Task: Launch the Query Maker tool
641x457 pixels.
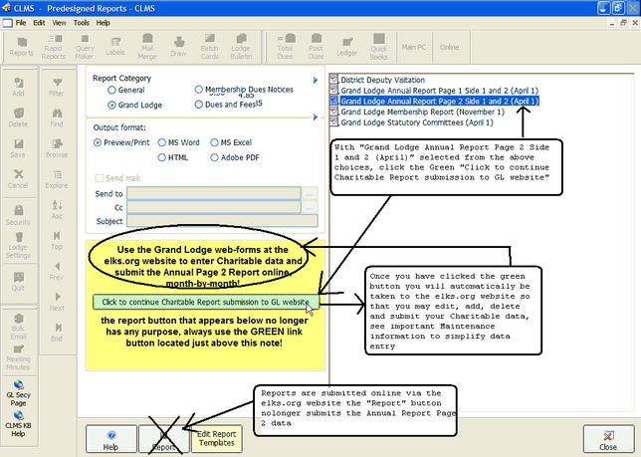Action: (x=86, y=45)
